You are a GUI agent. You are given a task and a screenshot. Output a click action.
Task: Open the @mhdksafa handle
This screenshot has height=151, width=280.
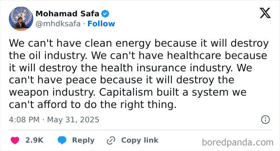point(58,24)
